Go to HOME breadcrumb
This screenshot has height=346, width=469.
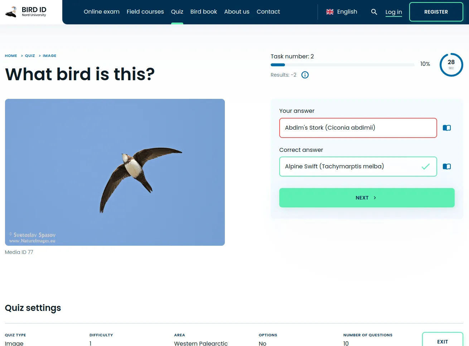pyautogui.click(x=11, y=56)
